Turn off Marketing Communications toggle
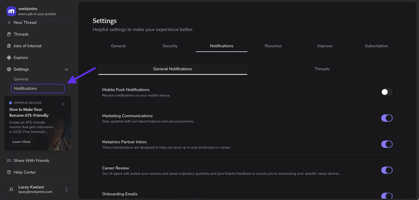The width and height of the screenshot is (419, 200). (387, 118)
